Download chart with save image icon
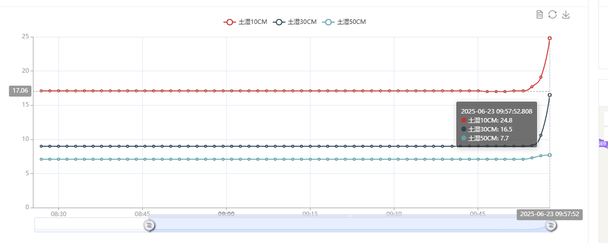Viewport: 608px width, 243px height. 566,14
